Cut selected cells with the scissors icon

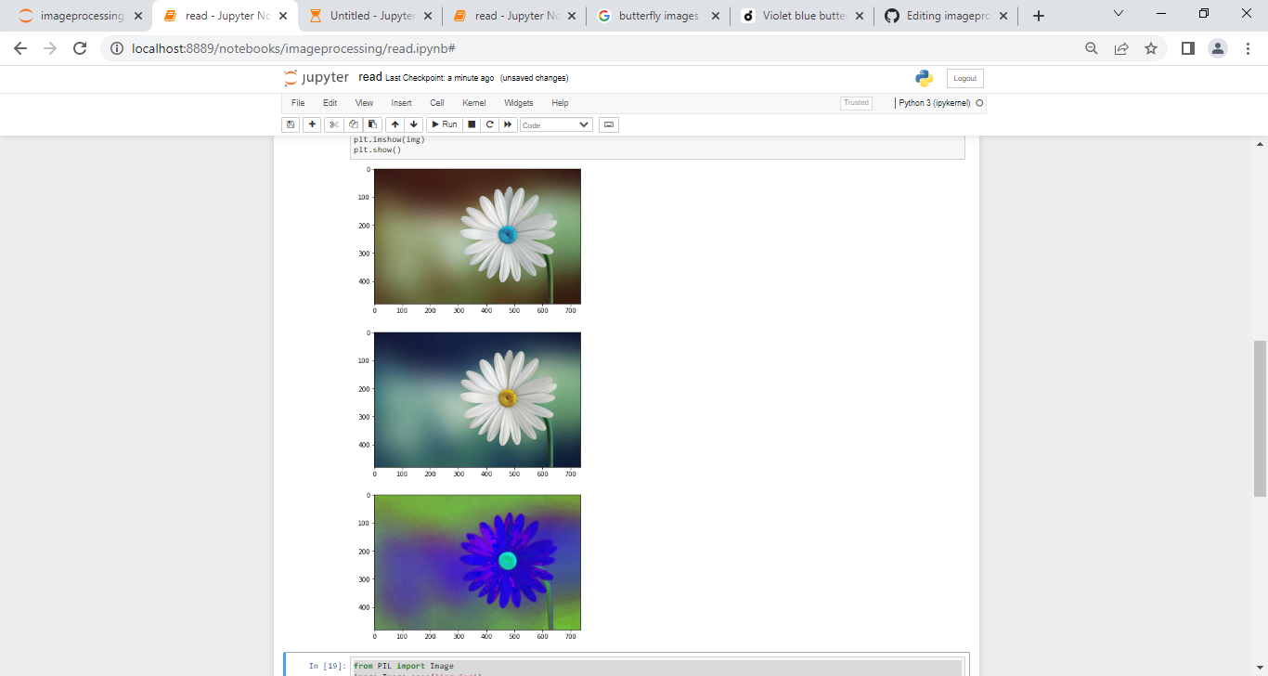[334, 124]
